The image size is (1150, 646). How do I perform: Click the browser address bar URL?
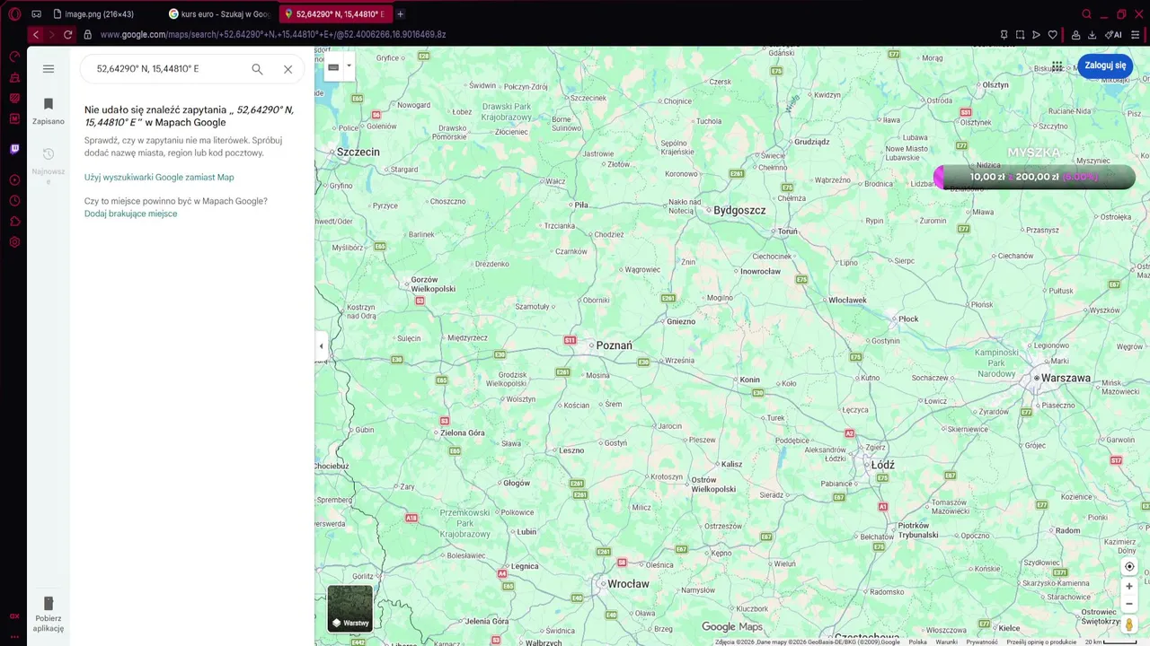click(273, 35)
